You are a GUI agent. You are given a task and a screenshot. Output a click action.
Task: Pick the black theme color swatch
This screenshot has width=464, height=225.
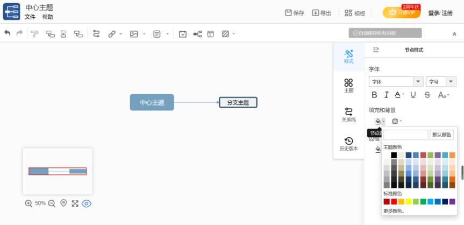coord(394,155)
